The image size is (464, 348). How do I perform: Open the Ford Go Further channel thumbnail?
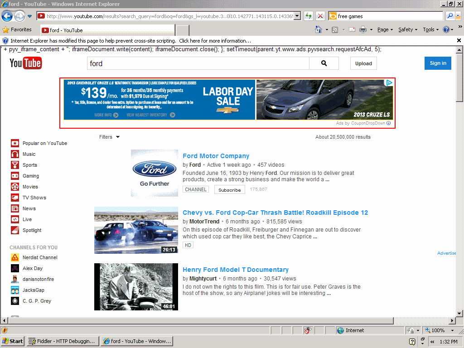pyautogui.click(x=155, y=173)
